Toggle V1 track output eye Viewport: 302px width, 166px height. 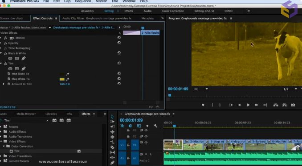pos(146,142)
